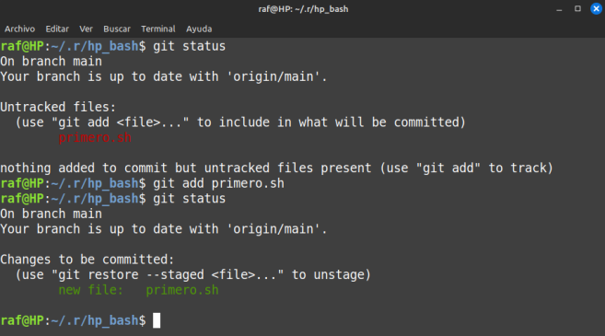Maximize the terminal window
The height and width of the screenshot is (336, 605).
(577, 8)
